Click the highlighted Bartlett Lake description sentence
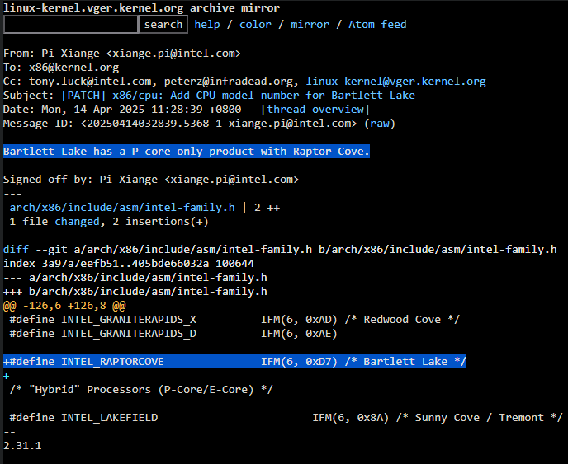 (187, 152)
